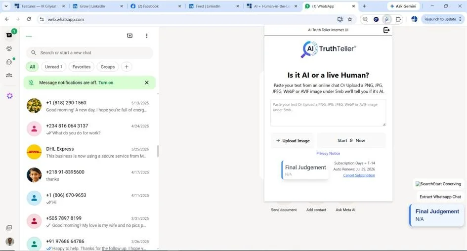This screenshot has width=467, height=251.
Task: Click the paste text area in TruthTeller
Action: [x=328, y=113]
